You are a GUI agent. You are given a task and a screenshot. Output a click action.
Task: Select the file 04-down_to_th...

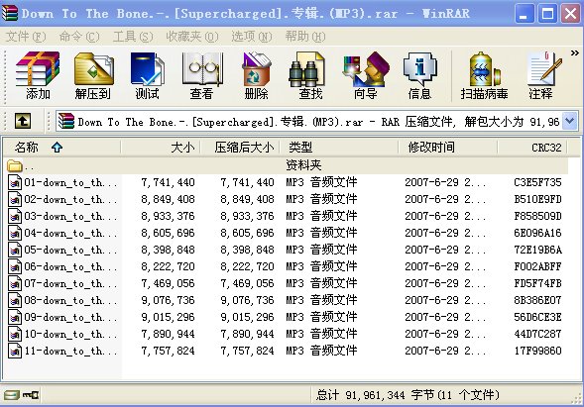pos(287,233)
